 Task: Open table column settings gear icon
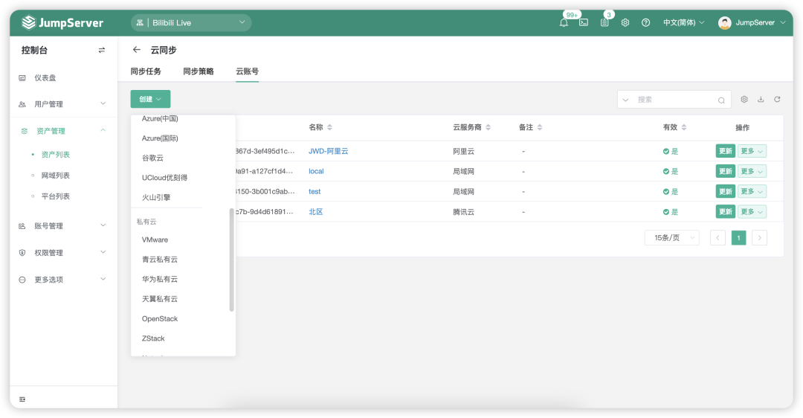[744, 100]
